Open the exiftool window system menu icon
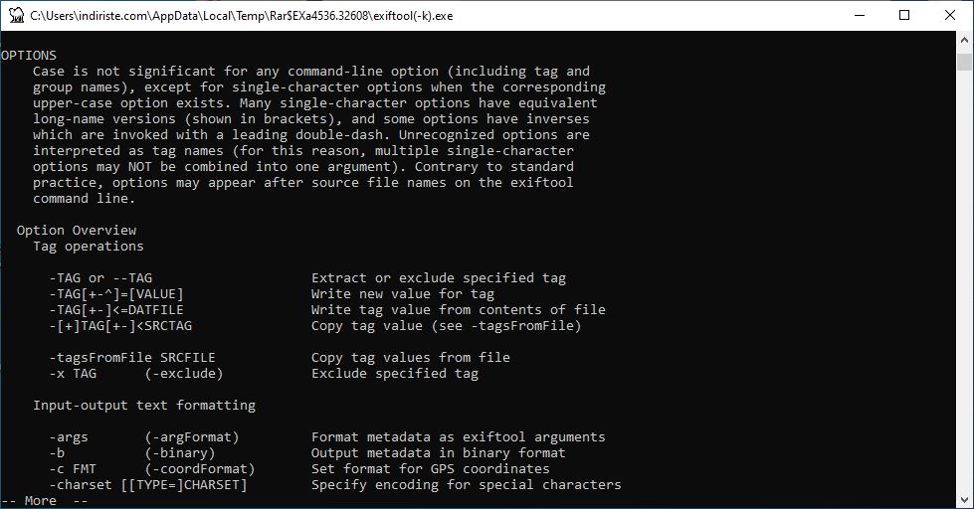The image size is (974, 509). pyautogui.click(x=16, y=15)
